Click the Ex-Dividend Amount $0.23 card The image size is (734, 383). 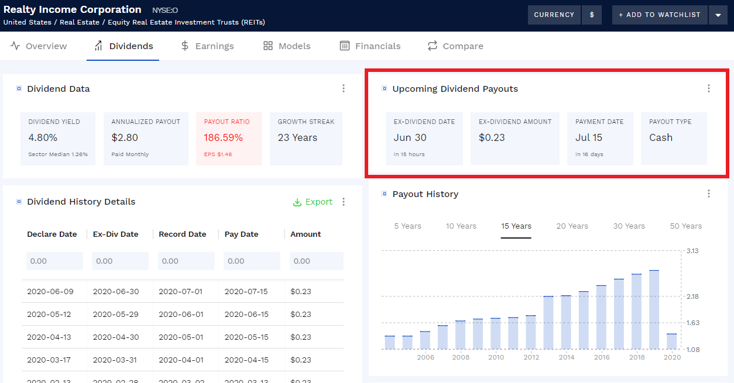pos(515,139)
